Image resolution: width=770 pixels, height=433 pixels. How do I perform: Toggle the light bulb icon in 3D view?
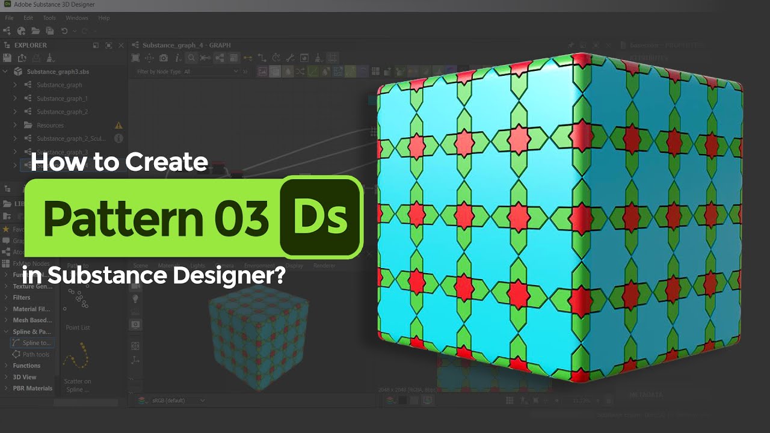(x=135, y=298)
